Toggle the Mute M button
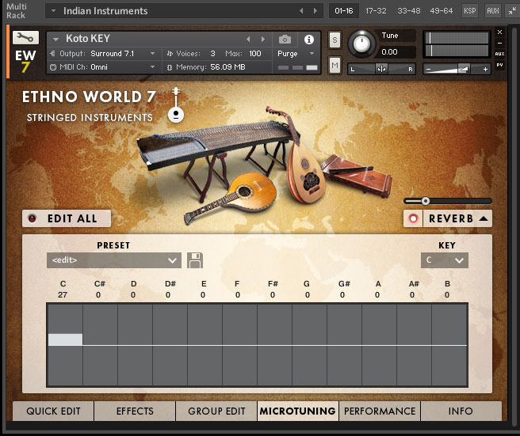Viewport: 520px width, 436px height. coord(335,66)
